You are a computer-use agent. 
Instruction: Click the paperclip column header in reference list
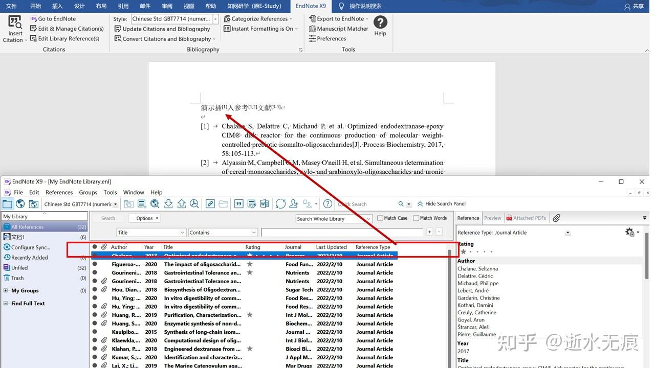coord(104,247)
